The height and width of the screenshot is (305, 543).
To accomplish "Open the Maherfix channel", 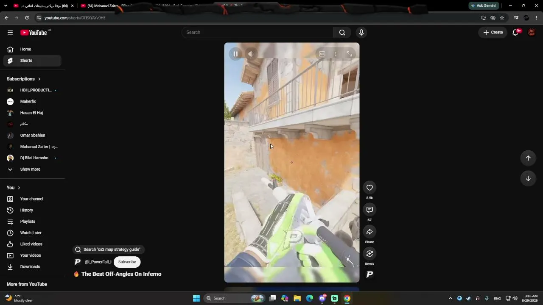I will pyautogui.click(x=32, y=102).
